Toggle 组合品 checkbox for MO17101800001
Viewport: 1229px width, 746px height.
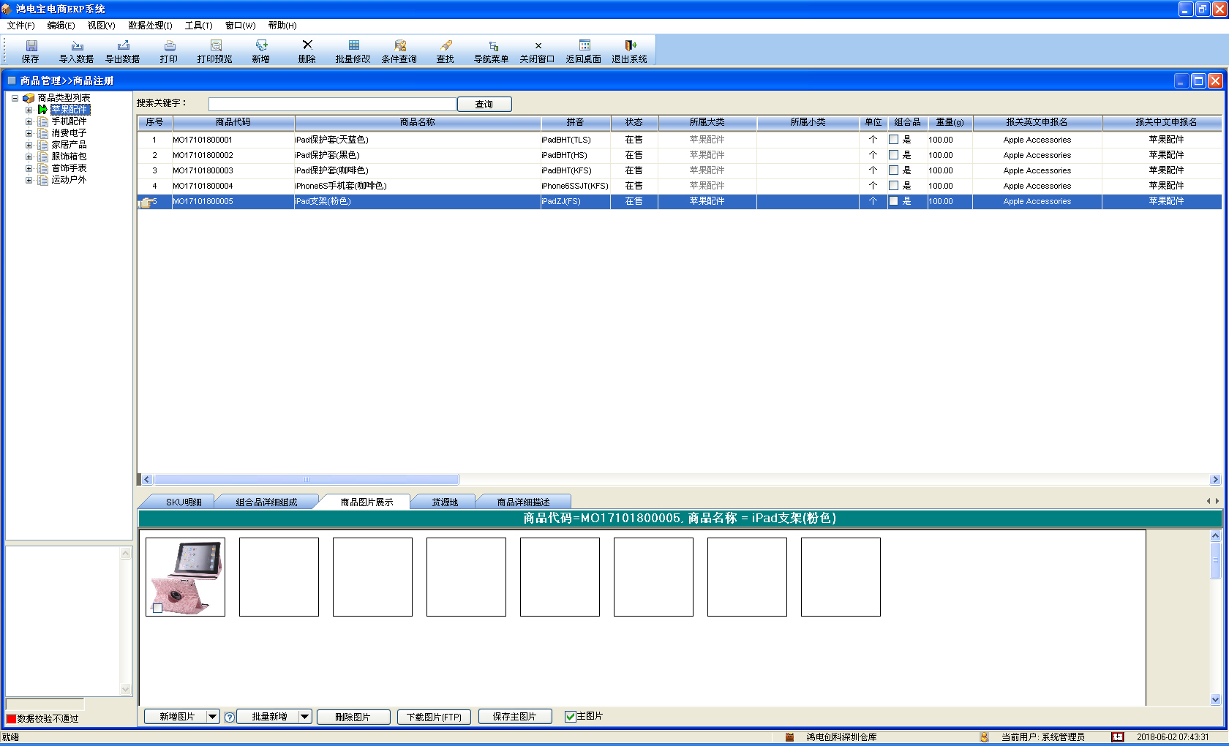click(x=893, y=140)
